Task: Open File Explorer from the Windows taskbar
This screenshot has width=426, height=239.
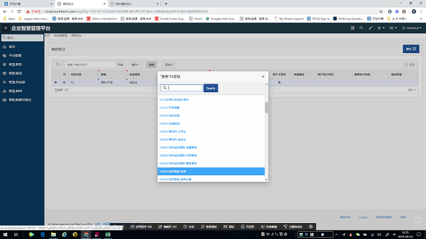Action: click(53, 234)
